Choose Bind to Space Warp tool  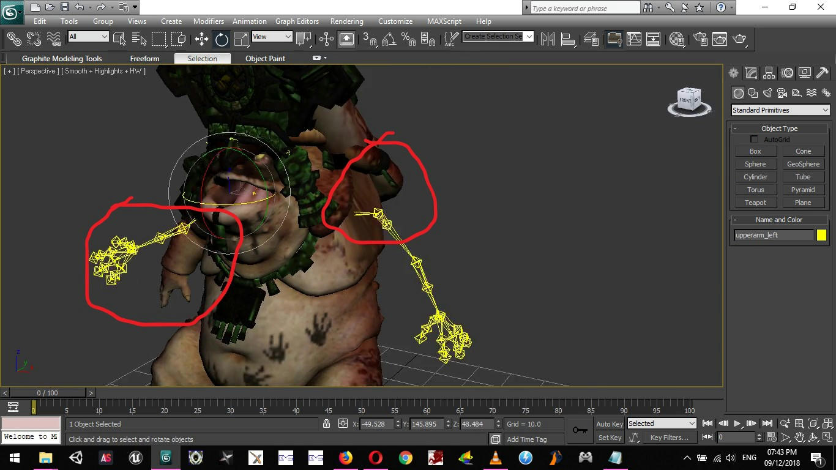tap(54, 39)
